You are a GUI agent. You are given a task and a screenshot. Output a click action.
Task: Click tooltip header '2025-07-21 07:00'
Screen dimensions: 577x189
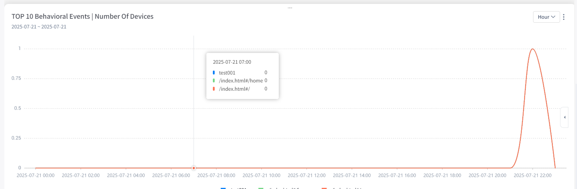pyautogui.click(x=232, y=62)
